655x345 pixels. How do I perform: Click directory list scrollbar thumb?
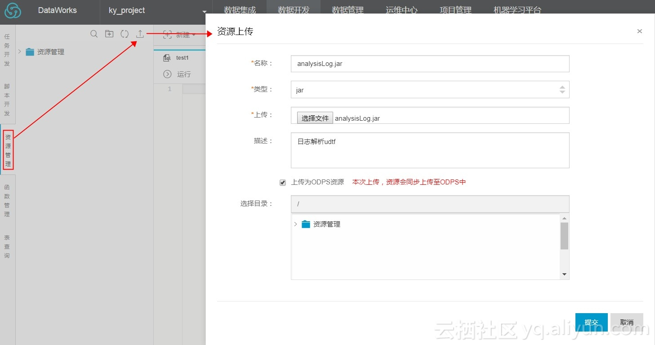pyautogui.click(x=564, y=236)
